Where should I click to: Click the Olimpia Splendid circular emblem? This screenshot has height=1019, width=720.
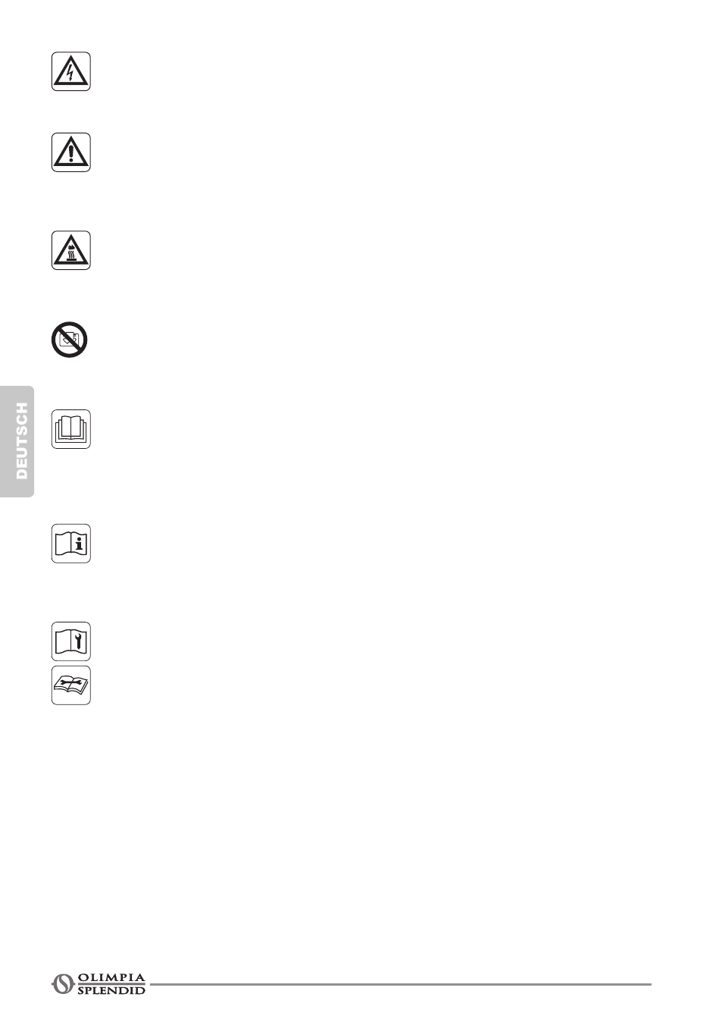click(63, 984)
